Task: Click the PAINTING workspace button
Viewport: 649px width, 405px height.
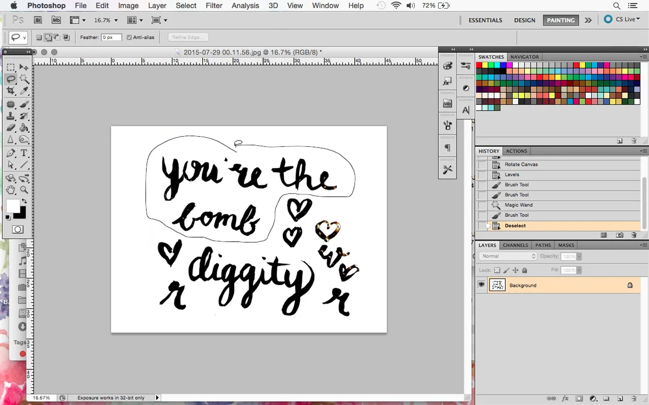Action: [560, 20]
